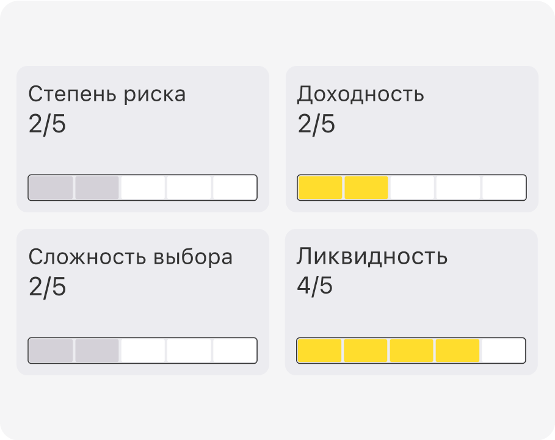
Task: Click the 2/5 score under Сложность выбора
Action: click(x=47, y=287)
